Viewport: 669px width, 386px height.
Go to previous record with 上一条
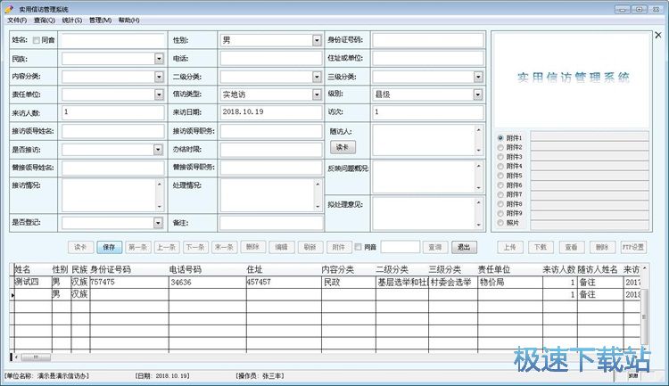click(167, 247)
